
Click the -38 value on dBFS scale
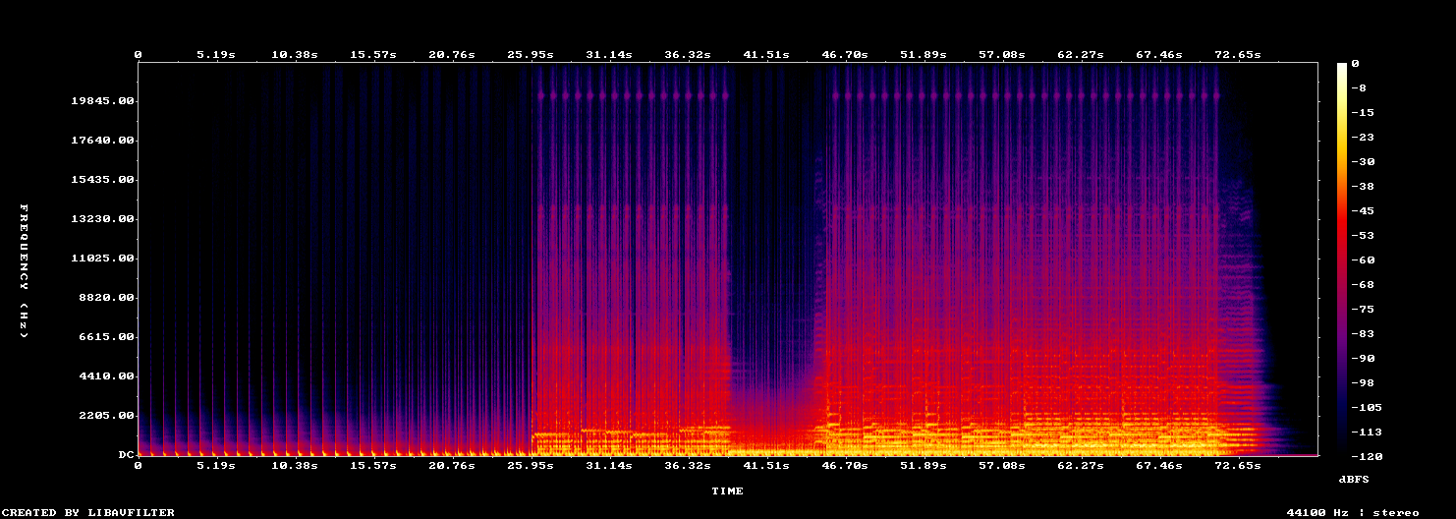click(1363, 187)
